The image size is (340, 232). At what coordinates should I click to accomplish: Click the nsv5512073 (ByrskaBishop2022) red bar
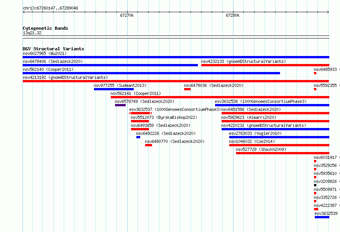140,121
